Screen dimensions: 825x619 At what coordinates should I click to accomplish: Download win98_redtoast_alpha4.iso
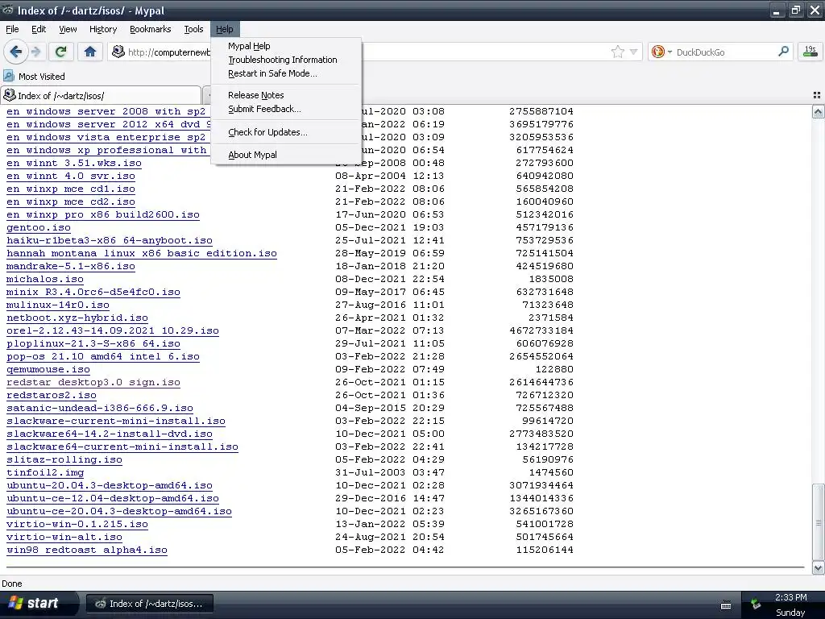coord(87,550)
